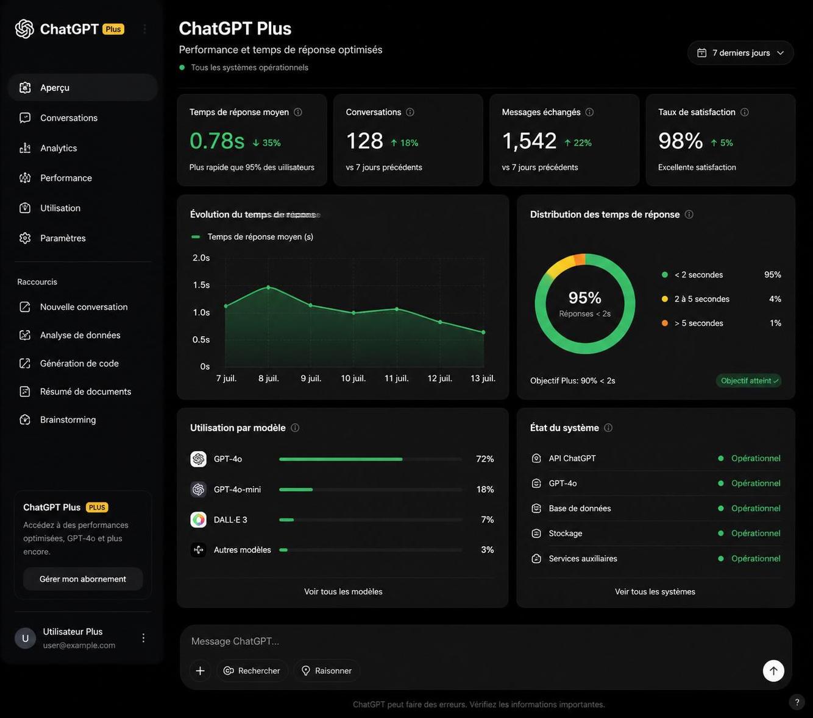Click the GPT-4o model icon in usage list

click(x=199, y=459)
